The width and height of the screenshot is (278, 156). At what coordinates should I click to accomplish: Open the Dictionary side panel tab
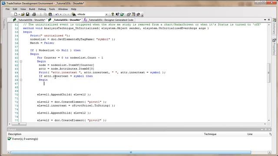click(274, 26)
